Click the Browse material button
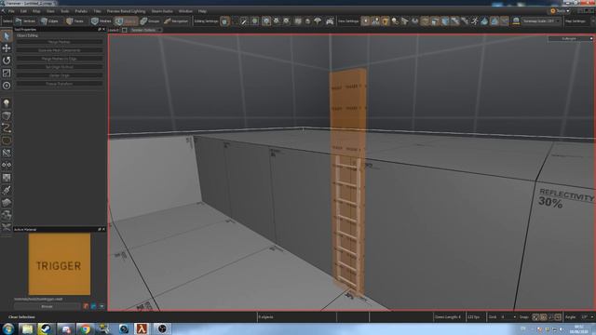Screen dimensions: 596x335 tap(47, 306)
